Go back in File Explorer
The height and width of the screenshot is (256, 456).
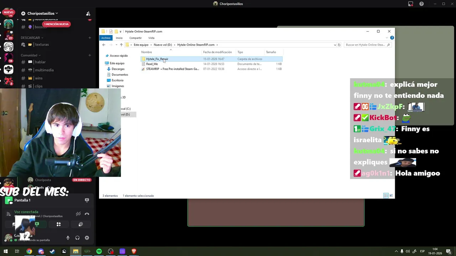pos(104,45)
